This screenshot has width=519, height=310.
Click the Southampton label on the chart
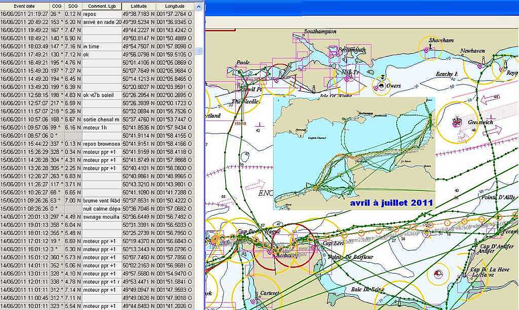pyautogui.click(x=320, y=31)
